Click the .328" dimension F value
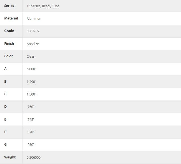 31,132
